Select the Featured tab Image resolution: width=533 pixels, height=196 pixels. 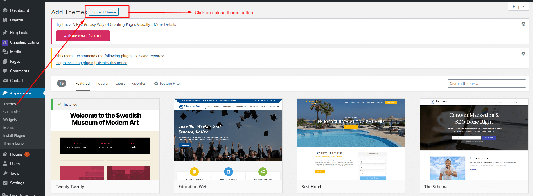coord(83,83)
